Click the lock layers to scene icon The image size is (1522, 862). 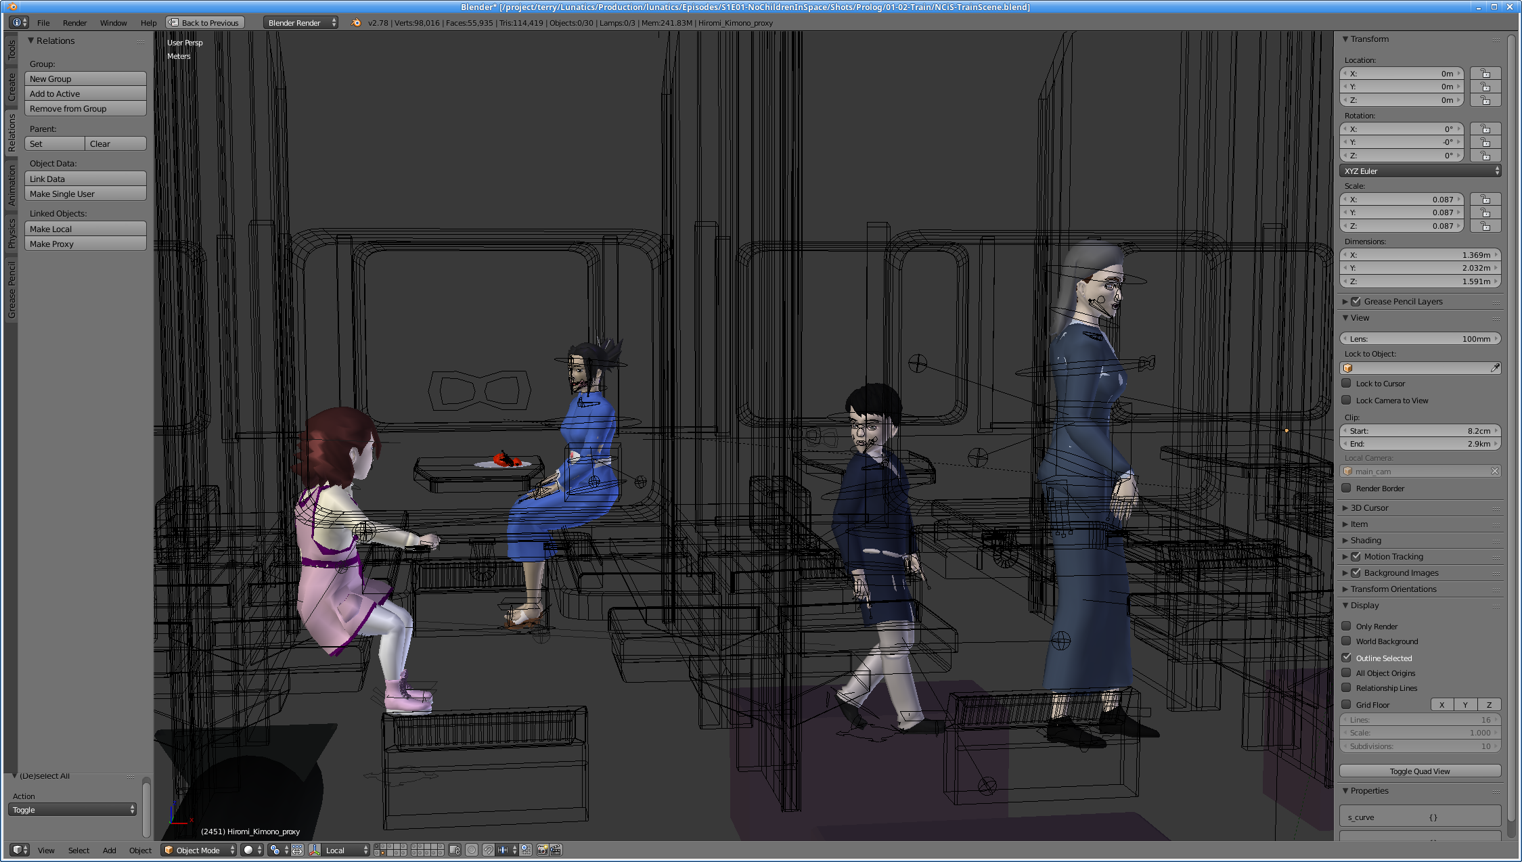tap(455, 850)
